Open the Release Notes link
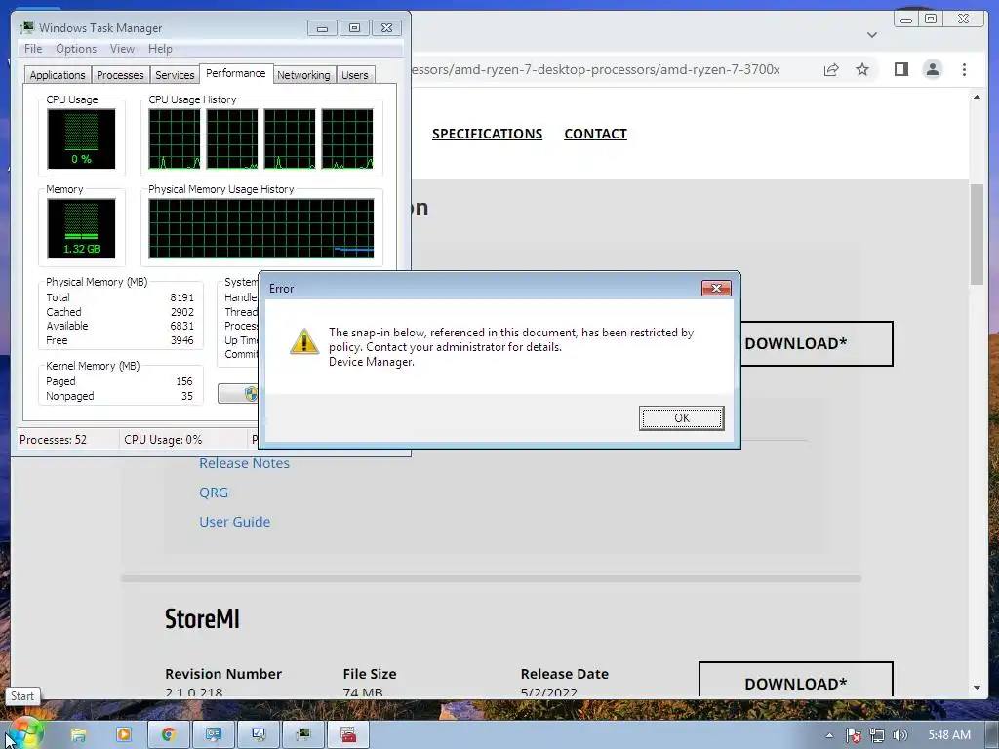The image size is (999, 749). click(x=244, y=463)
